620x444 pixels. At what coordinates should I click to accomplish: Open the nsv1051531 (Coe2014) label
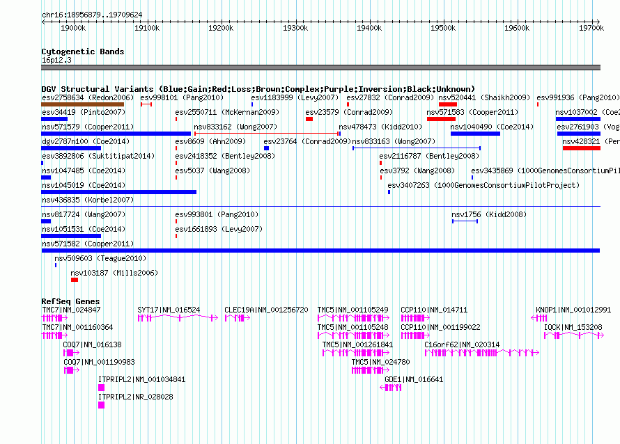click(x=84, y=229)
